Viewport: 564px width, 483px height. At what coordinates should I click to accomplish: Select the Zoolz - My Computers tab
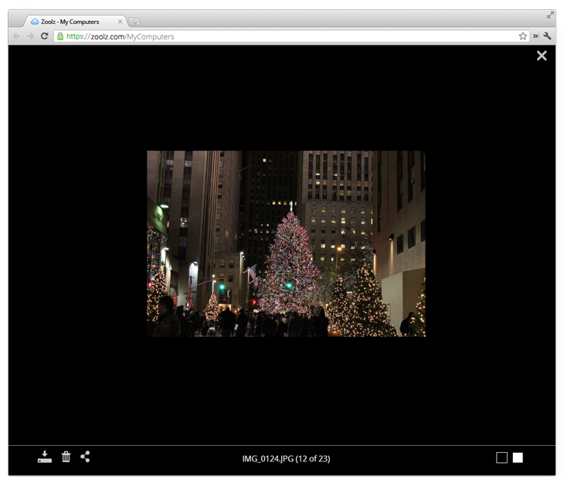(x=74, y=22)
